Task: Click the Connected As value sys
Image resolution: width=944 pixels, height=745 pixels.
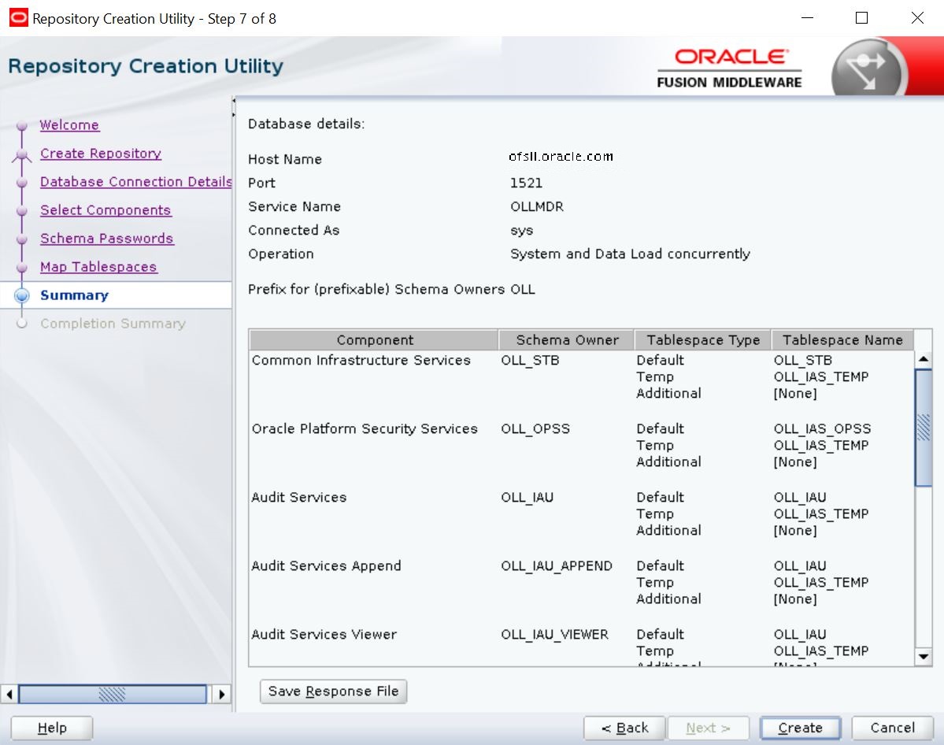Action: 521,230
